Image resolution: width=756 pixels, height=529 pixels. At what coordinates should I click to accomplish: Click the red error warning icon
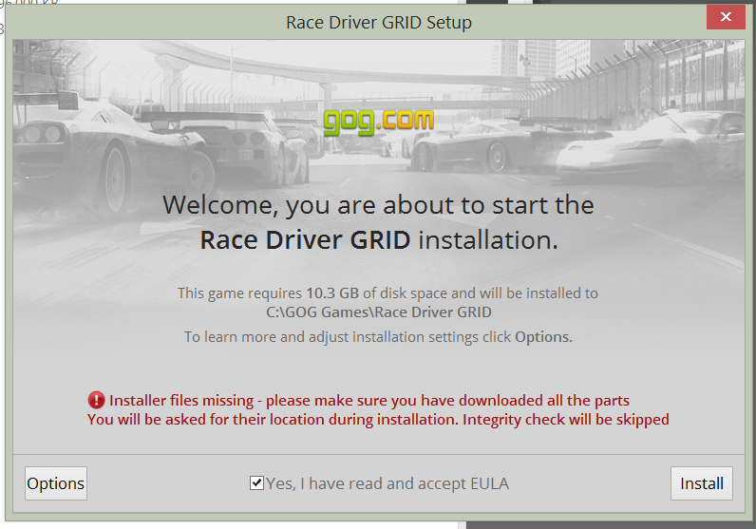click(x=97, y=400)
